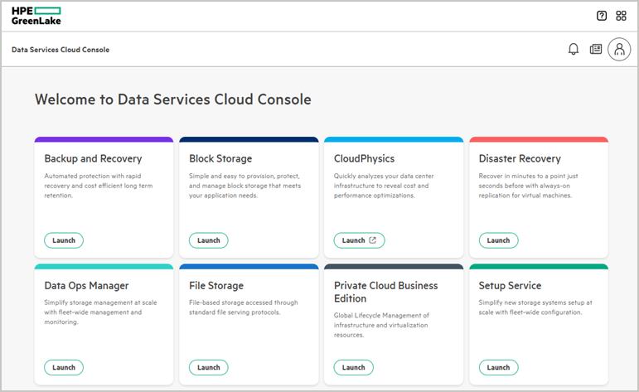The height and width of the screenshot is (392, 639).
Task: Select the Data Ops Manager card heading
Action: click(86, 286)
